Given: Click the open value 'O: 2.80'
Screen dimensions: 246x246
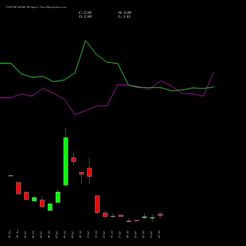Looking at the screenshot, I should click(x=85, y=17).
